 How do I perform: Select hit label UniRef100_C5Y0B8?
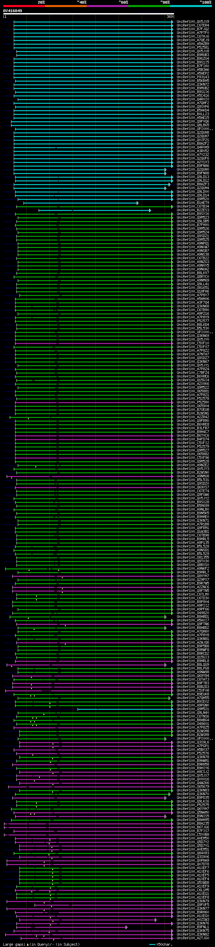[x=193, y=834]
